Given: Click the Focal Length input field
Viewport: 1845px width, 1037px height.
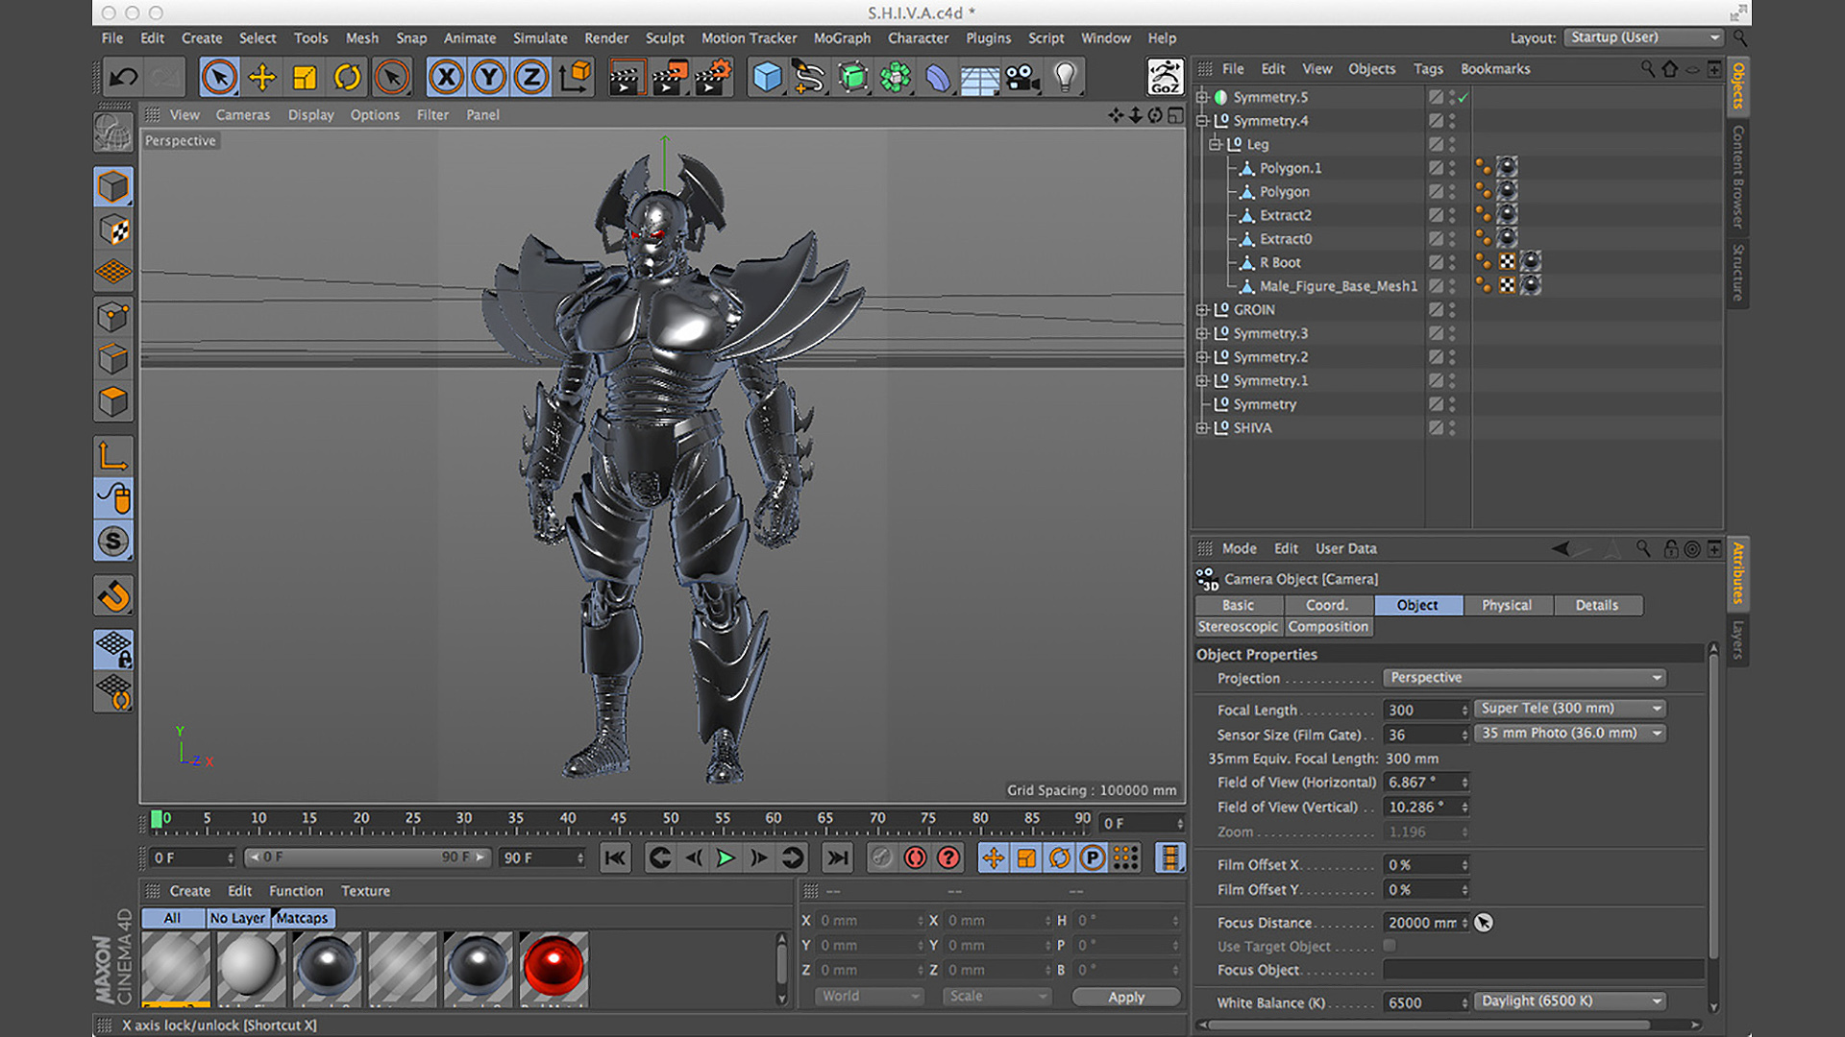Looking at the screenshot, I should (1421, 710).
